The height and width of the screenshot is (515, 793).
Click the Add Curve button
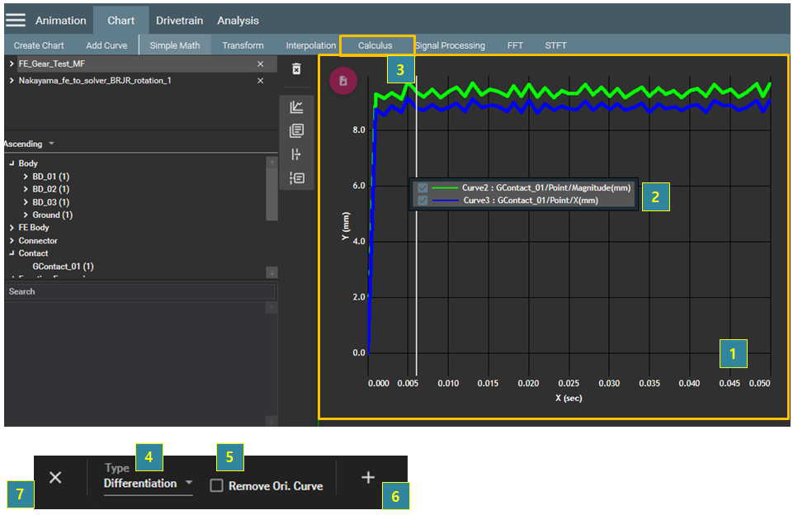(106, 45)
